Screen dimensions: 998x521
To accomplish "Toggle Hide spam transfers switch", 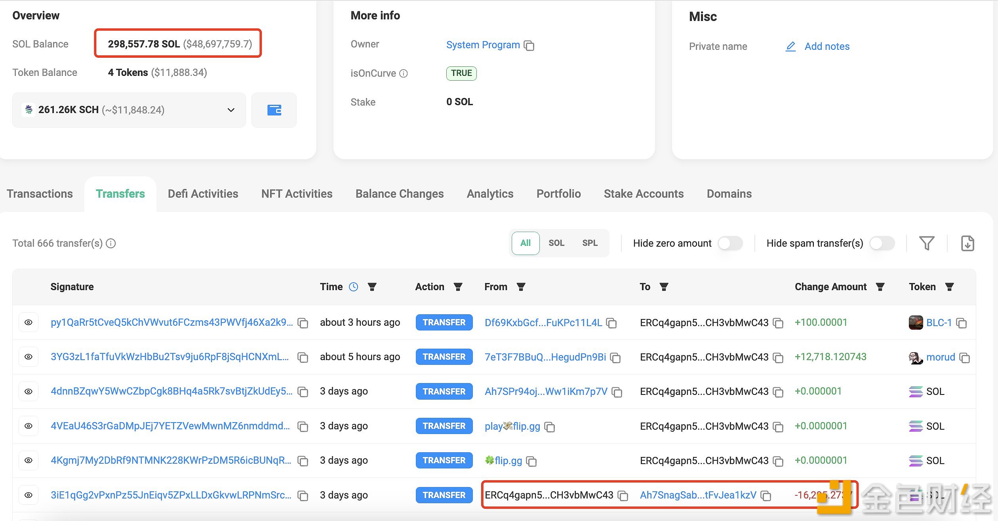I will pos(883,243).
